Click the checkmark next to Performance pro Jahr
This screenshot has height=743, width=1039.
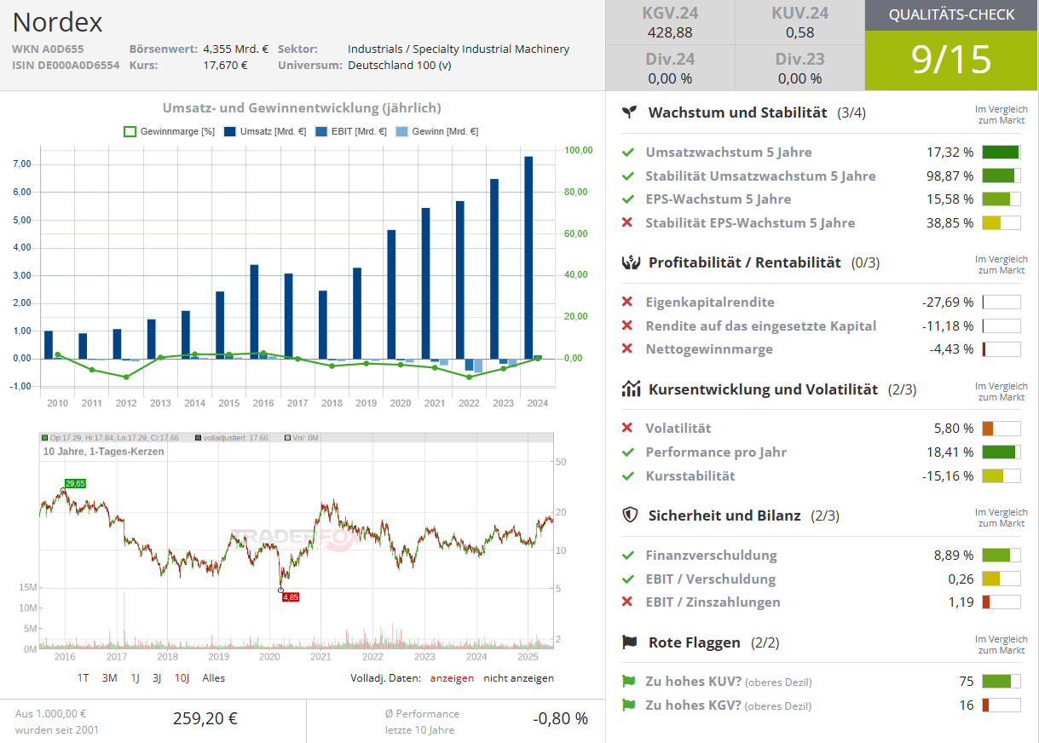click(628, 452)
